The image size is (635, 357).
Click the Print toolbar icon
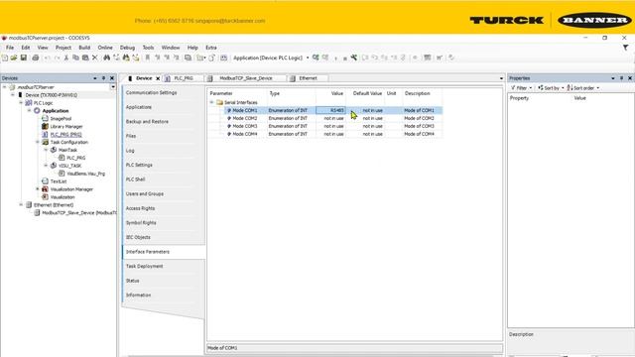click(x=36, y=58)
